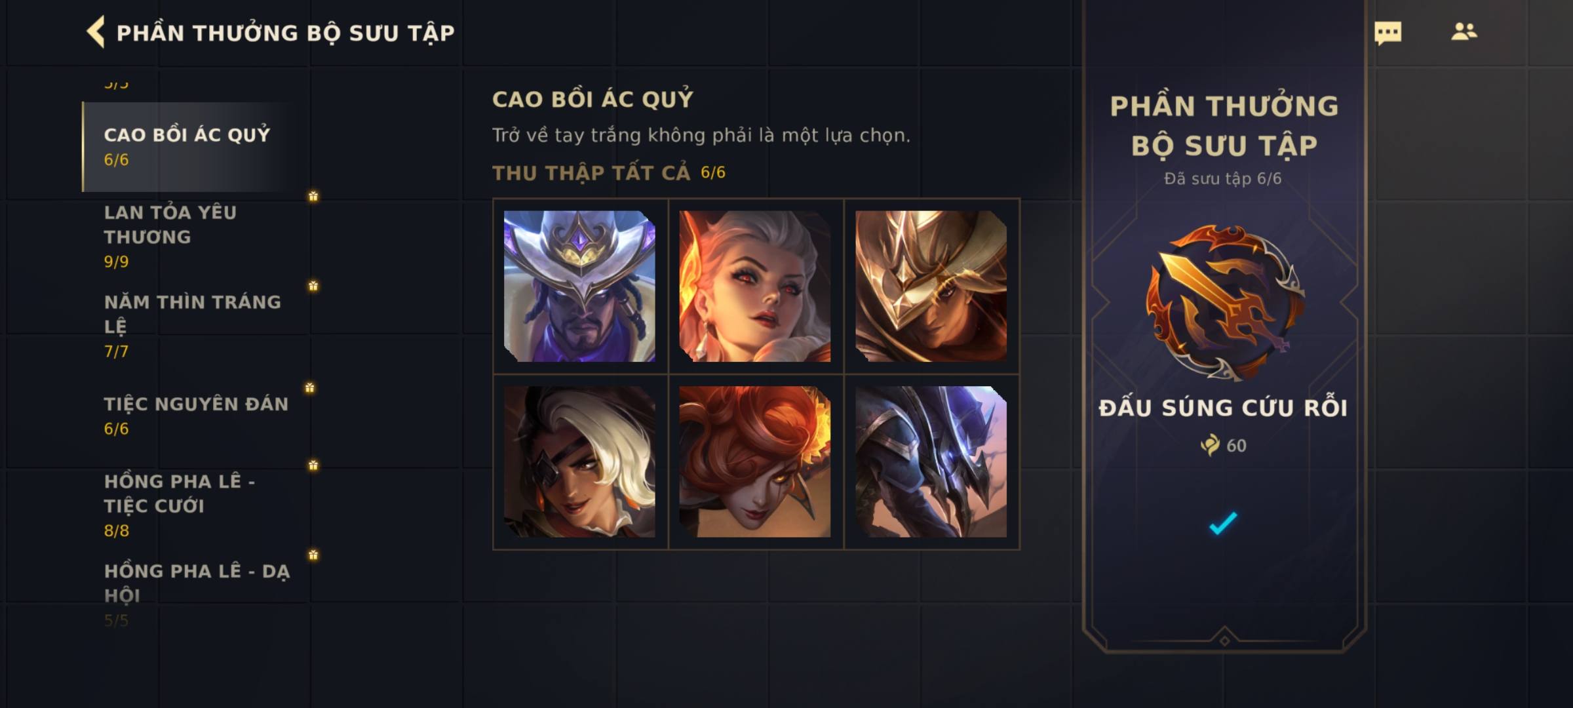Click the gift icon beside Năm Thìn Tráng Lệ

pyautogui.click(x=313, y=286)
